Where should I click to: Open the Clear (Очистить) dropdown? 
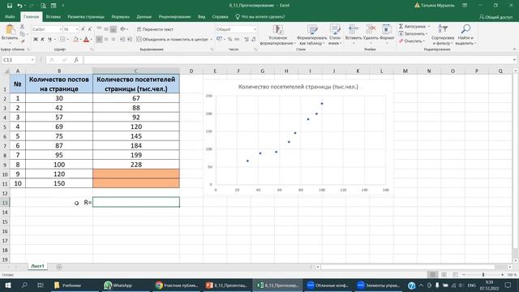click(411, 41)
